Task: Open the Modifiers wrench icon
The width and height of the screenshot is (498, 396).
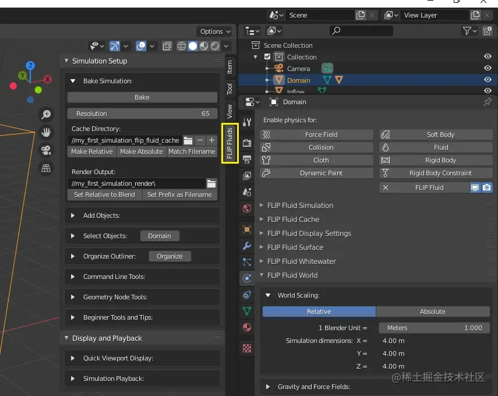Action: point(247,246)
